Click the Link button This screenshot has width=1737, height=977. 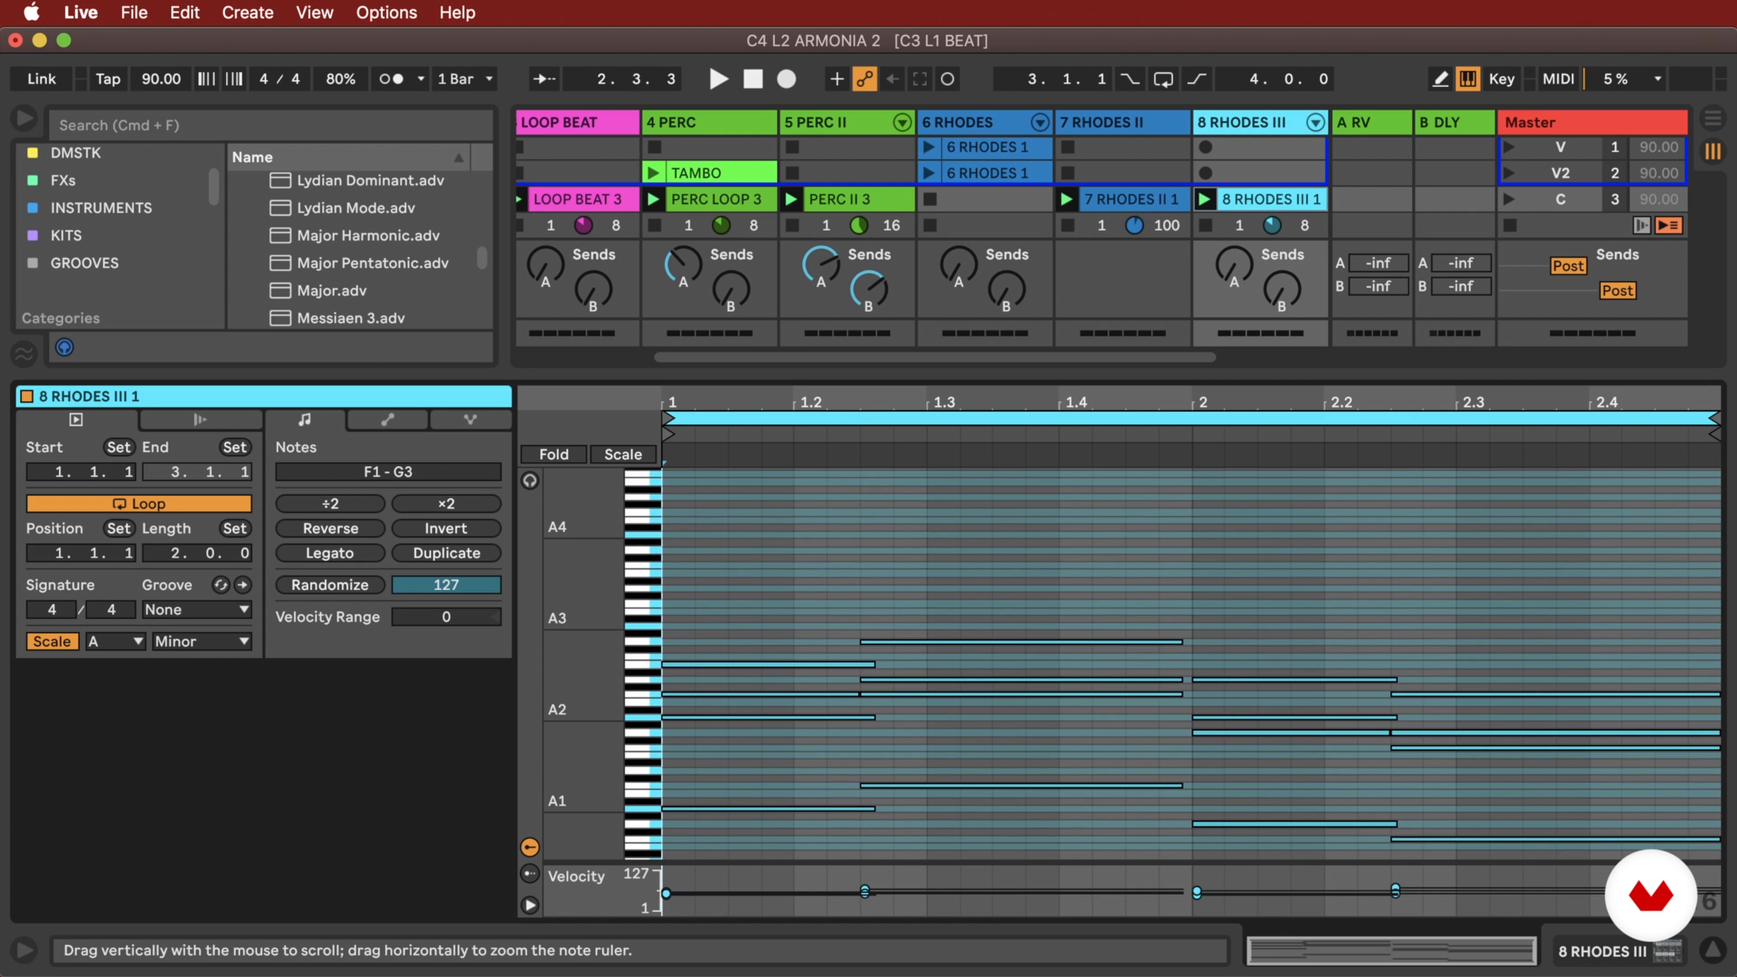coord(41,79)
